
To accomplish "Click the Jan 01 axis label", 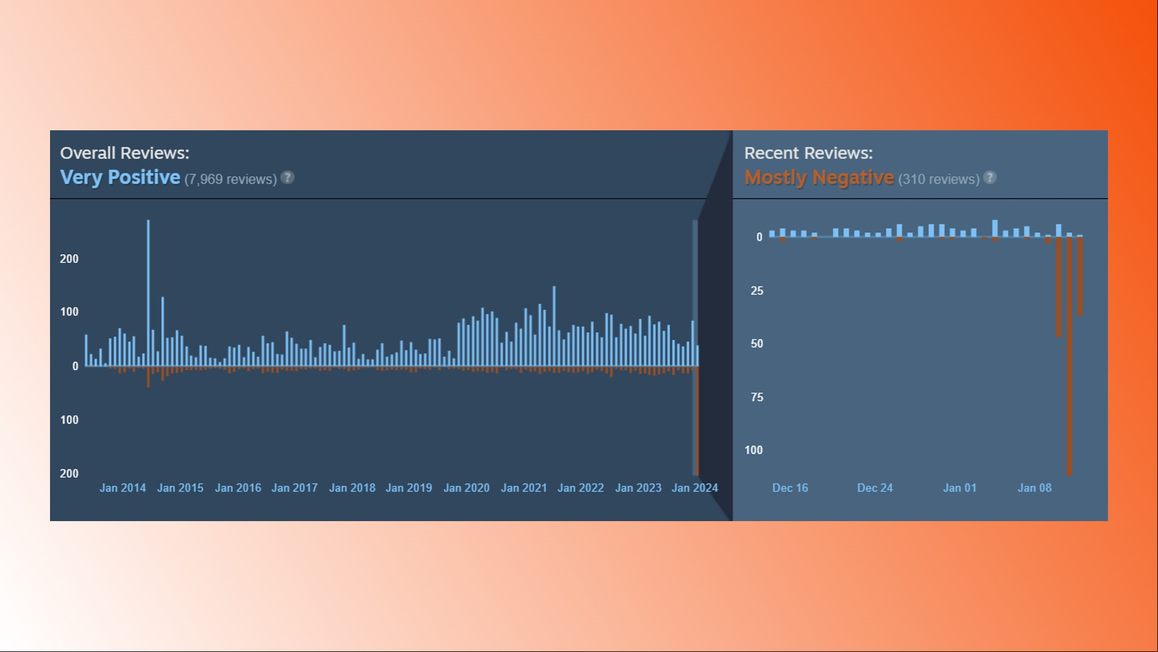I will pyautogui.click(x=960, y=488).
